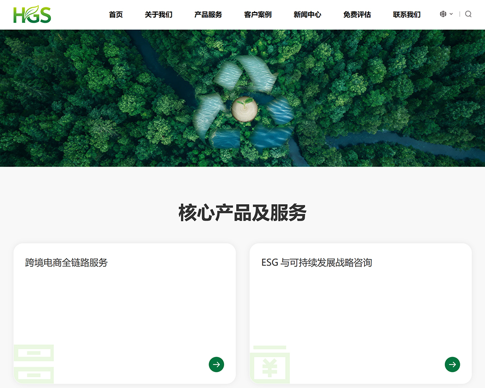Click the 跨境电商全链路服务 card title
485x388 pixels.
tap(66, 263)
